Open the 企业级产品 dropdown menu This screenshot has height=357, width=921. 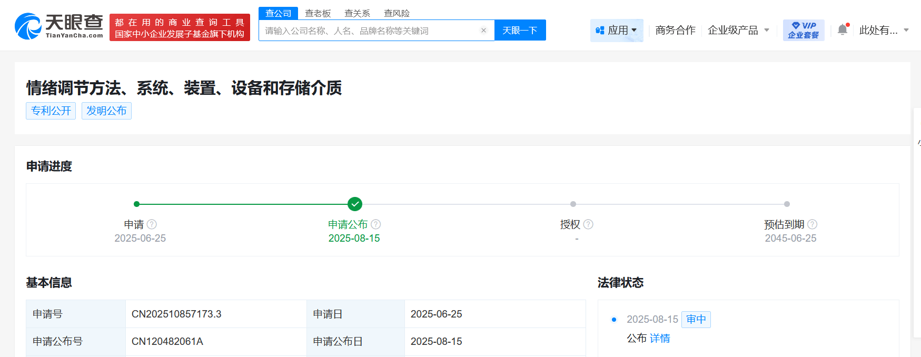click(738, 31)
